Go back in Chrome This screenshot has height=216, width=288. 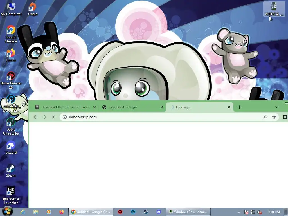pyautogui.click(x=35, y=117)
